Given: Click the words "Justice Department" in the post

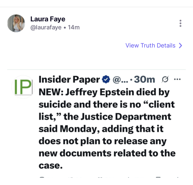Looking at the screenshot, I should [126, 117].
